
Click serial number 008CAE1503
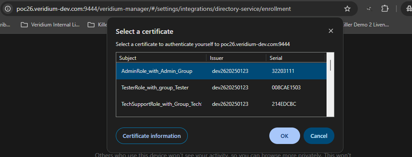tap(286, 88)
